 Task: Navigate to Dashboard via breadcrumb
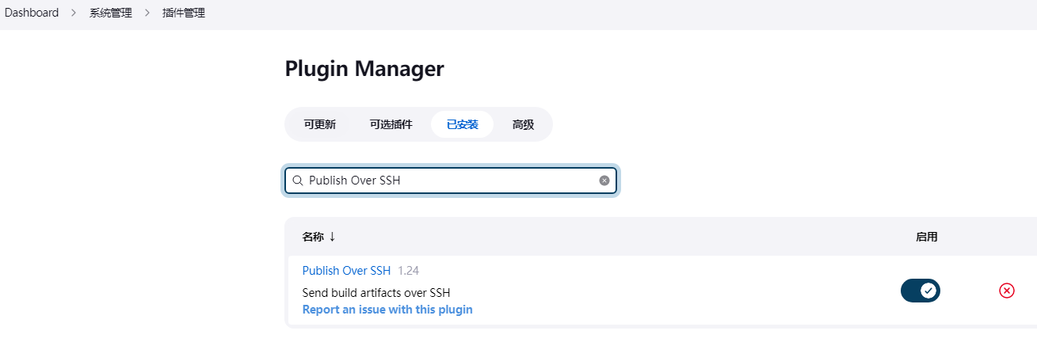click(x=32, y=13)
